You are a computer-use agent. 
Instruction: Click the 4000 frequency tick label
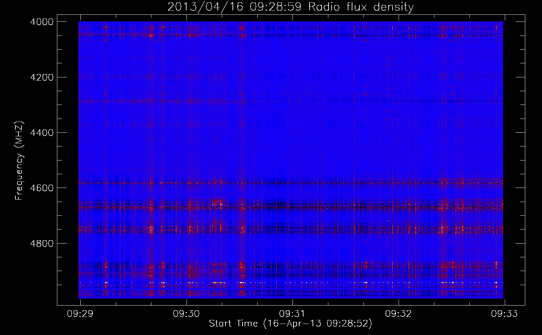(x=42, y=22)
